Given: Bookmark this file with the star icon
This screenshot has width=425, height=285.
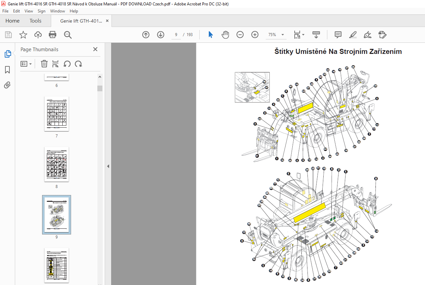Looking at the screenshot, I should coord(23,35).
